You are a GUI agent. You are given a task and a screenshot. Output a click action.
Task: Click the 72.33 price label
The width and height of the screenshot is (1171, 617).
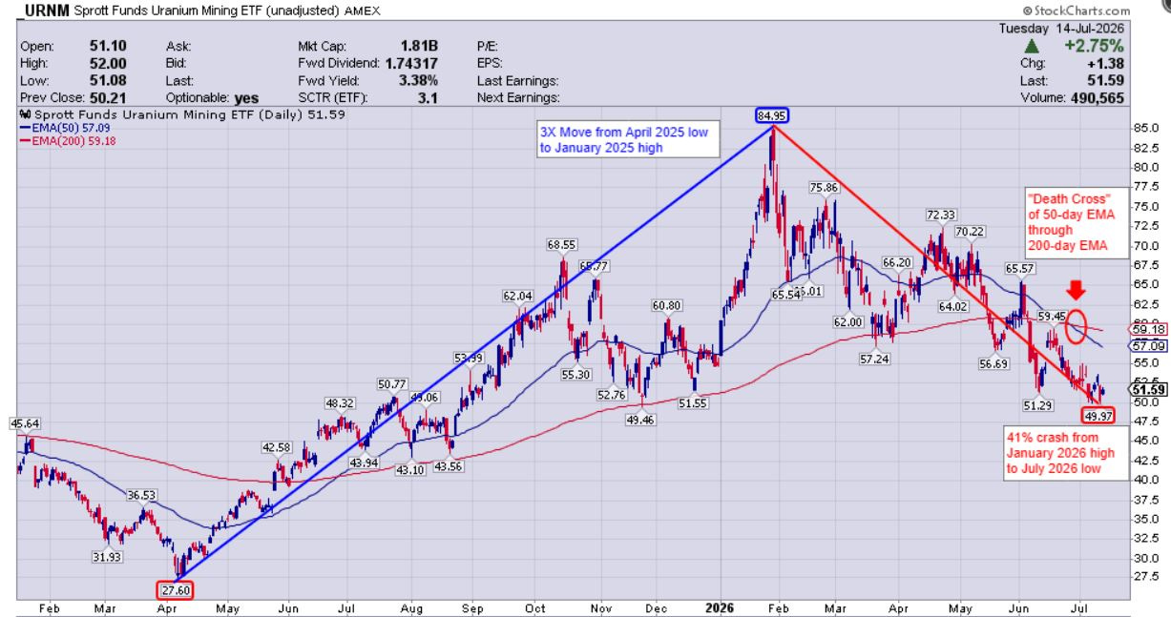pyautogui.click(x=943, y=215)
